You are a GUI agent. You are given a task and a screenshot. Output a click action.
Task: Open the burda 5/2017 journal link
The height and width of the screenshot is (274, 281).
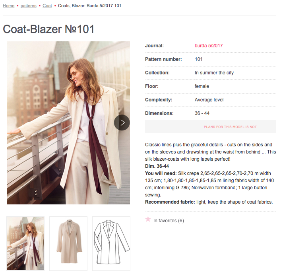point(209,46)
